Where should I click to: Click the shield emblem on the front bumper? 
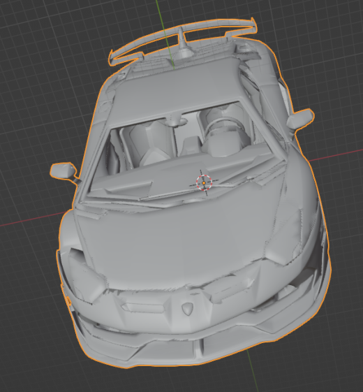click(x=187, y=308)
